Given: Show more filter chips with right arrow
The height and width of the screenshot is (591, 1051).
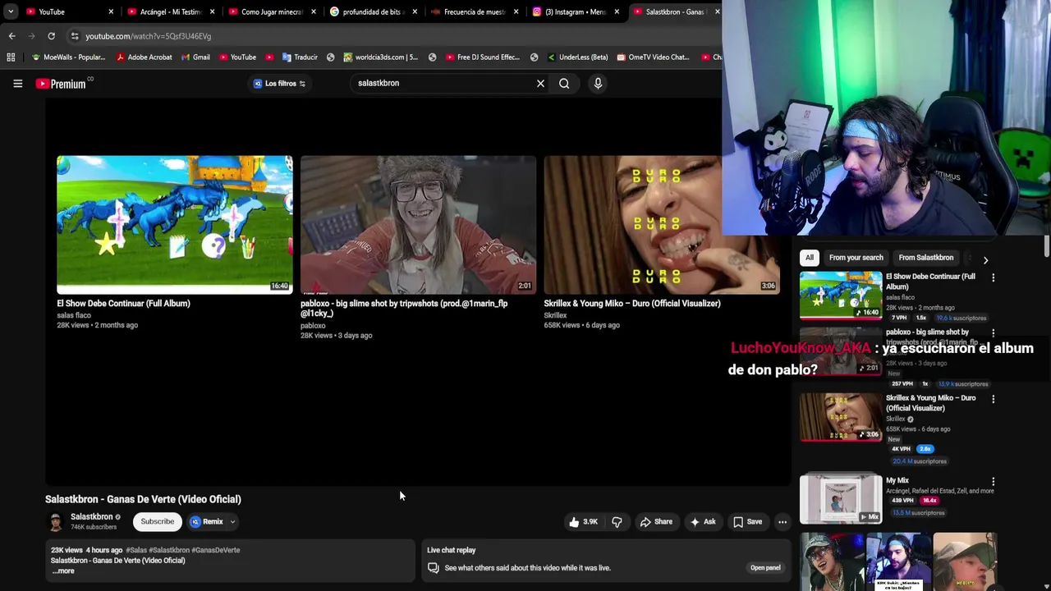Looking at the screenshot, I should click(985, 259).
